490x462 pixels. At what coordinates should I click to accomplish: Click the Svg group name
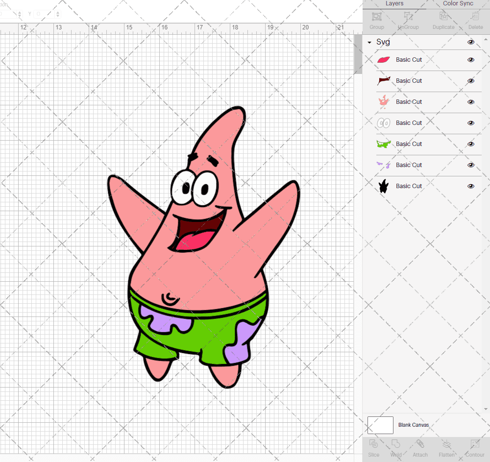tap(383, 42)
